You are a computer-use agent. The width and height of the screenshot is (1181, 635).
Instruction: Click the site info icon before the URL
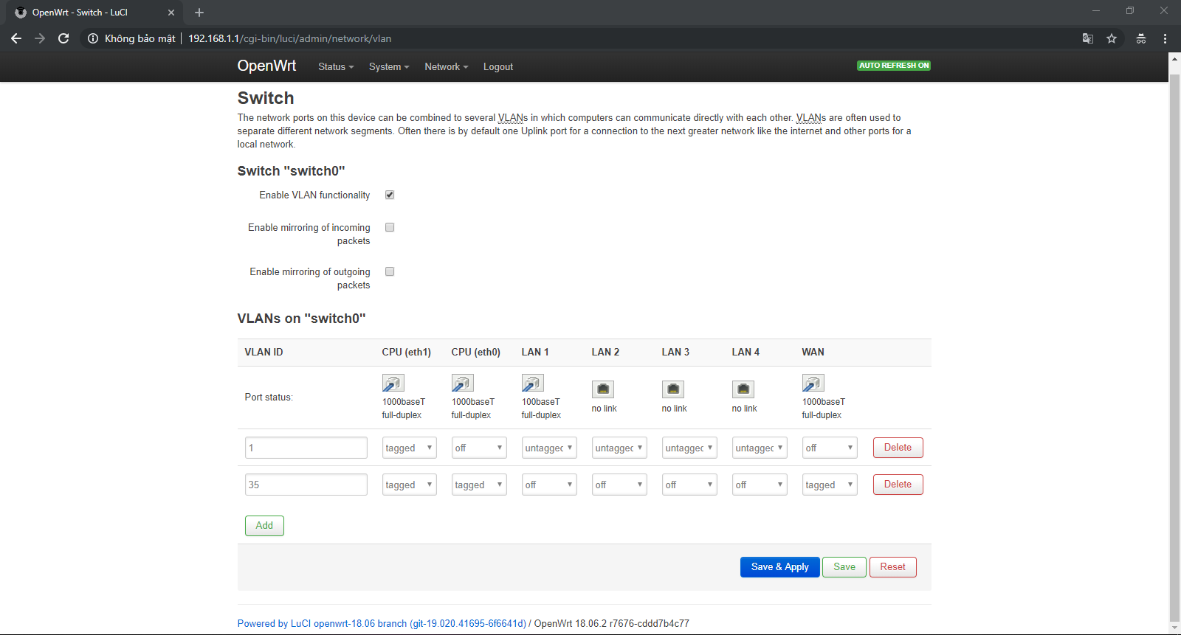(x=93, y=38)
